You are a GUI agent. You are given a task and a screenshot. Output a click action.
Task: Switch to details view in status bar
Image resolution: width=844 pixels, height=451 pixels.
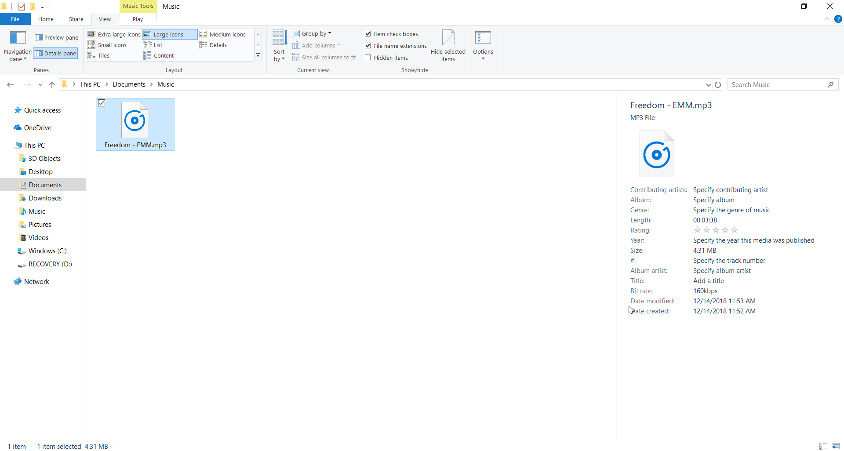[x=823, y=446]
